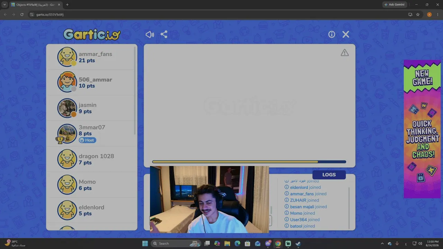
Task: Open the Chrome profile avatar
Action: (x=429, y=15)
